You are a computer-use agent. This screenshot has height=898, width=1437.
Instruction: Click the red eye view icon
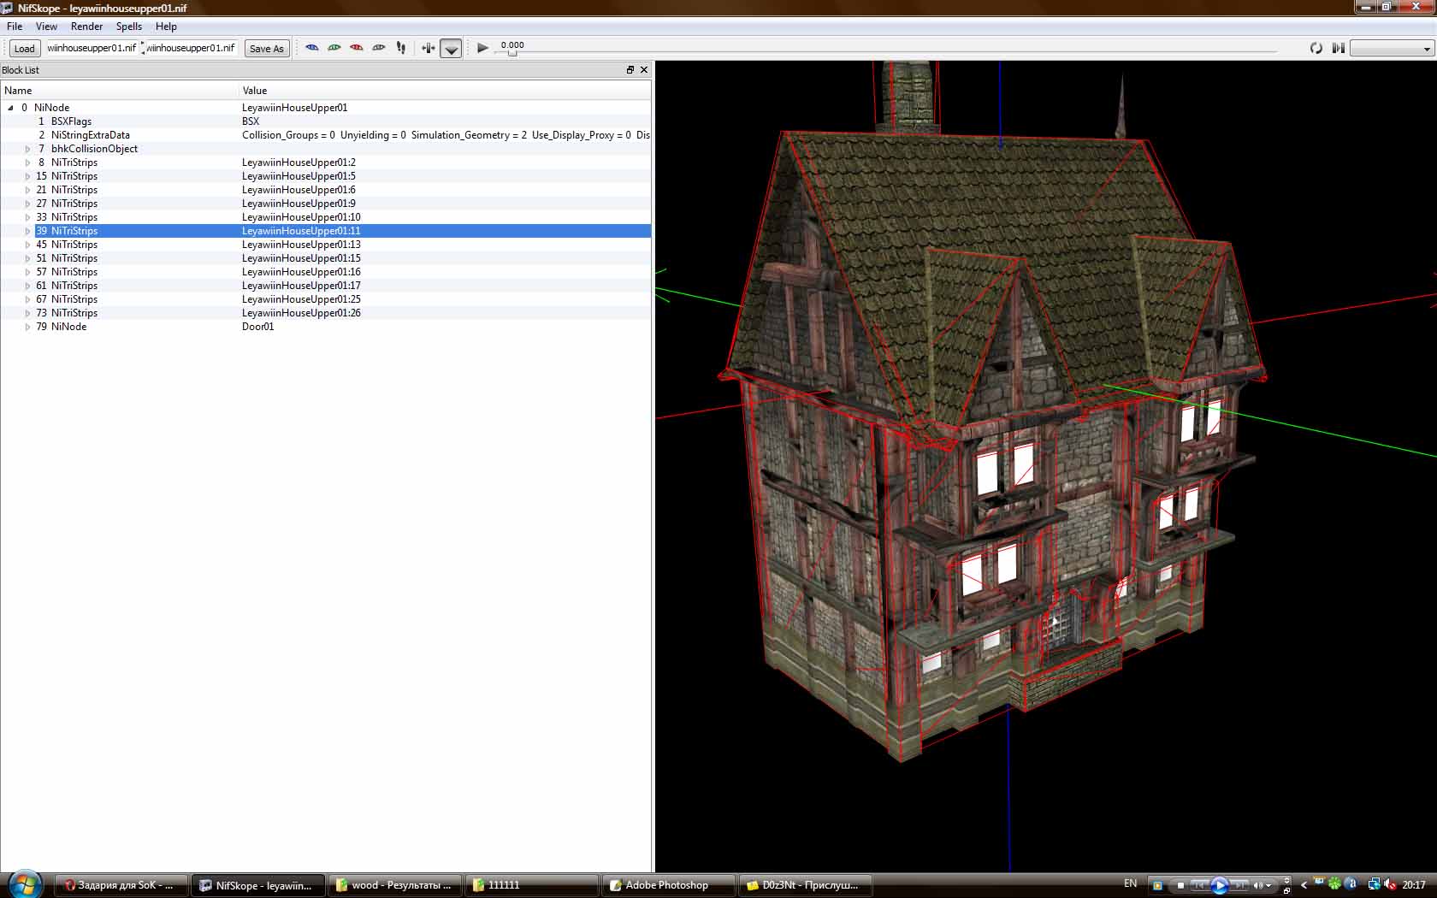tap(357, 48)
